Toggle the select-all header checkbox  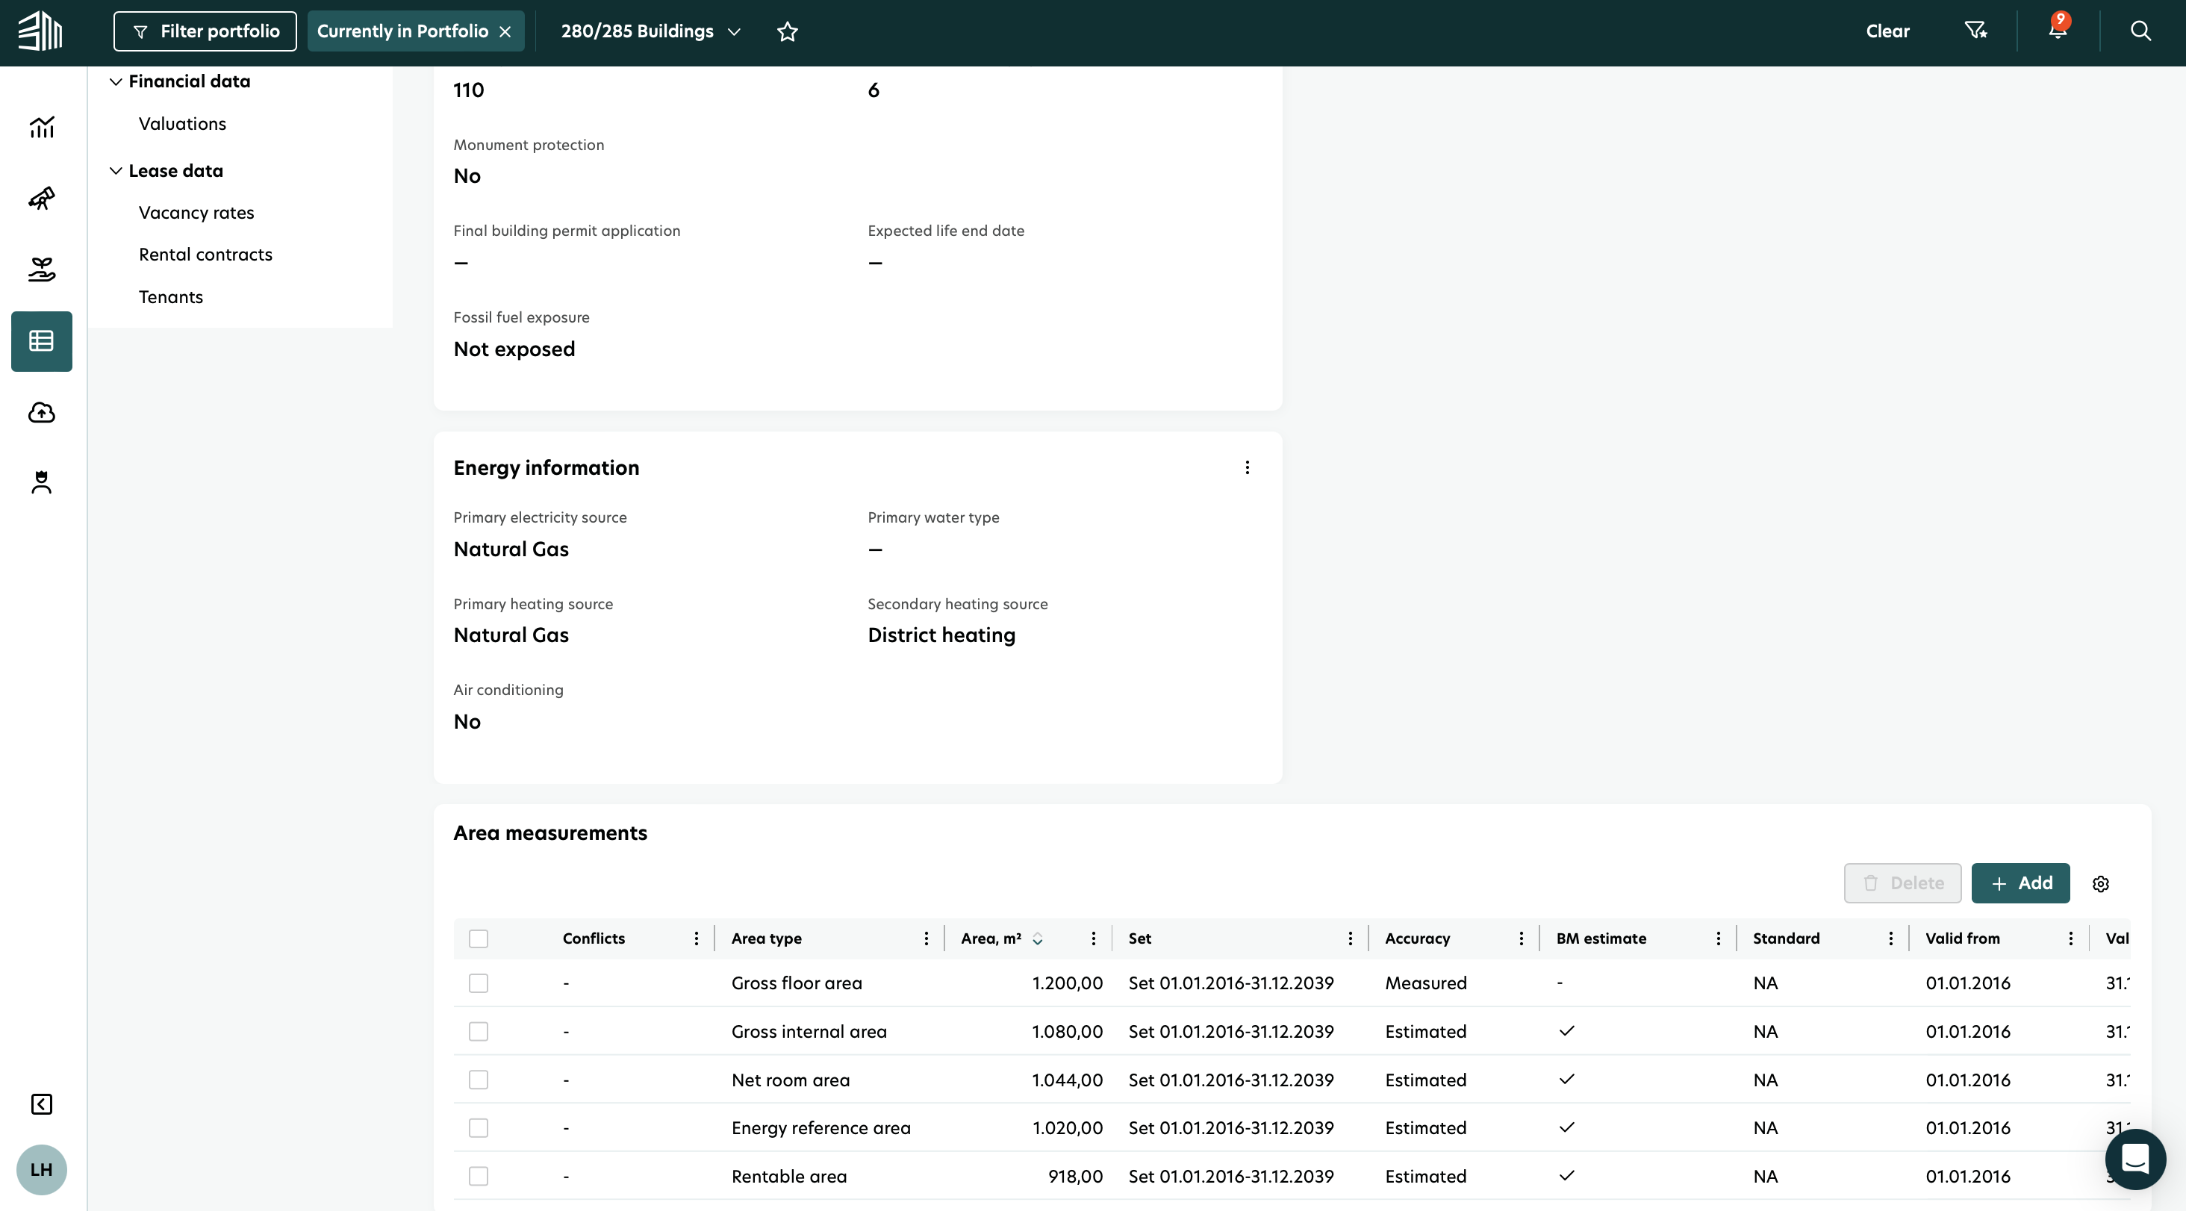(x=479, y=938)
